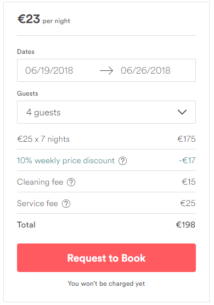
Task: Click the Total €198 amount
Action: 185,225
